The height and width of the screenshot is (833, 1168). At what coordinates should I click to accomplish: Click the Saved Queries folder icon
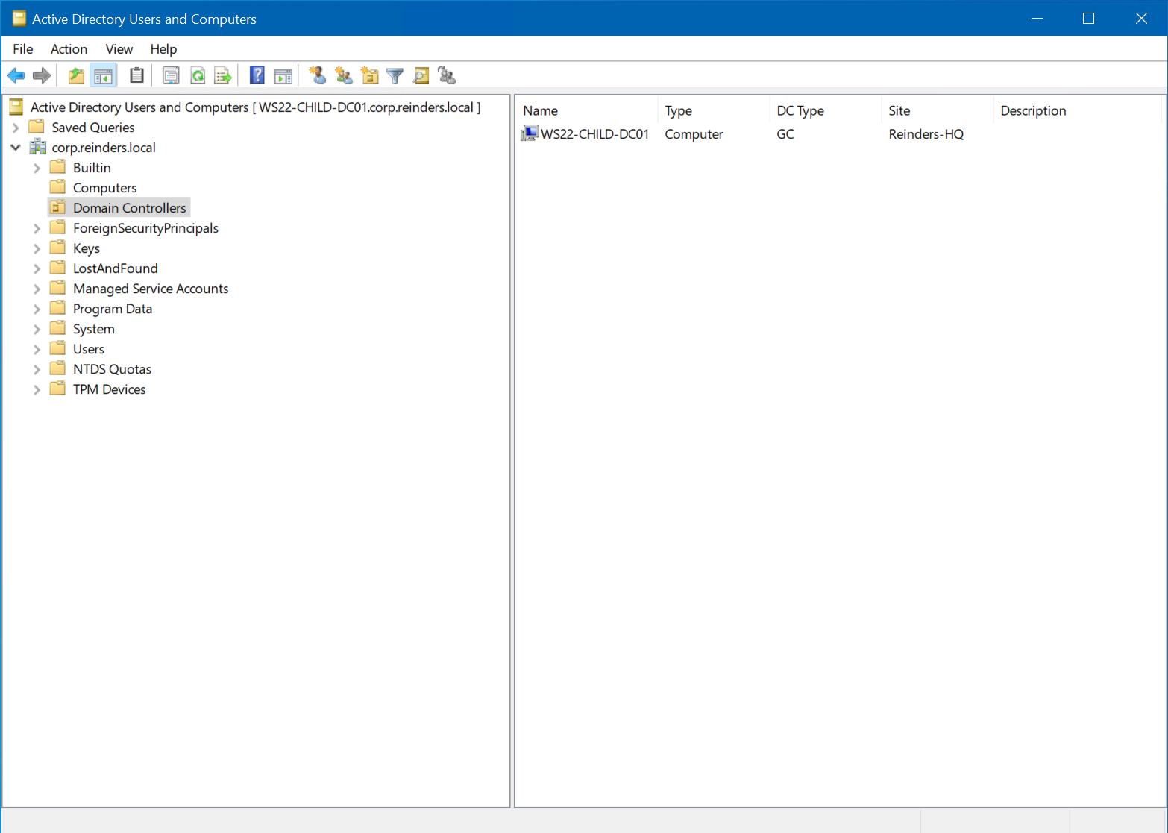[x=37, y=128]
